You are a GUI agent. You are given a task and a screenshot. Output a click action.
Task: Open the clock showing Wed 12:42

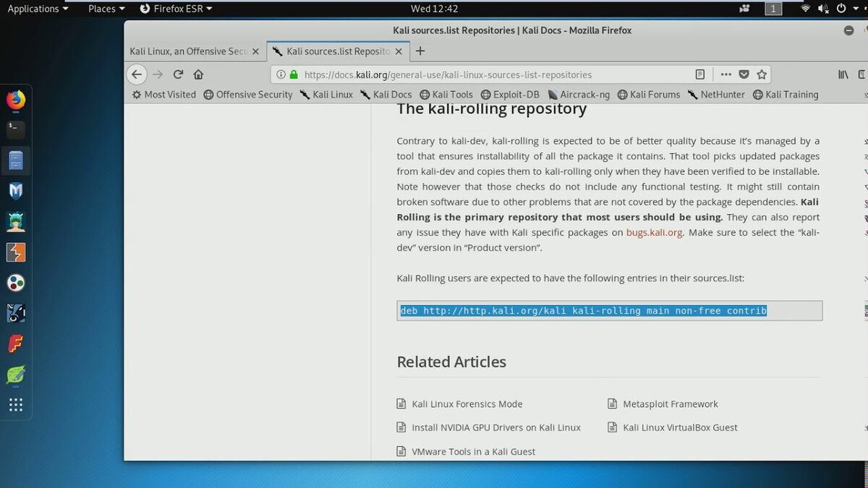(x=434, y=9)
